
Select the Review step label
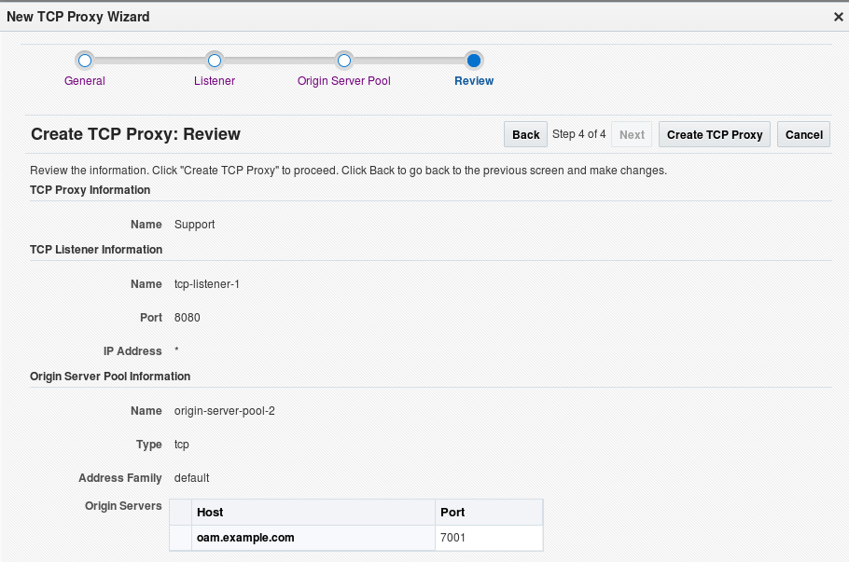[x=473, y=81]
